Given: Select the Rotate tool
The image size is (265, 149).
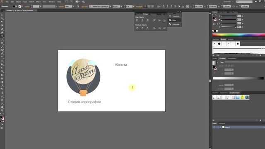Looking at the screenshot, I should (2, 57).
